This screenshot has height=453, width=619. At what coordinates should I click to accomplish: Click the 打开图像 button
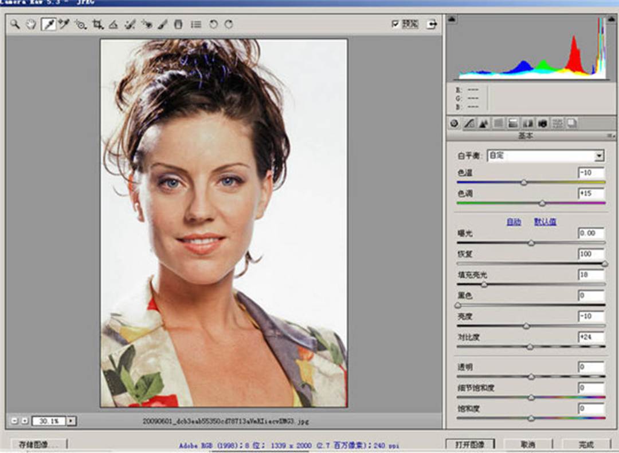pos(469,444)
